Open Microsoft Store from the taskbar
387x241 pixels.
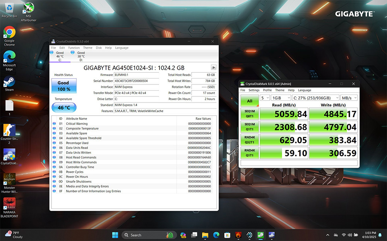tap(227, 235)
